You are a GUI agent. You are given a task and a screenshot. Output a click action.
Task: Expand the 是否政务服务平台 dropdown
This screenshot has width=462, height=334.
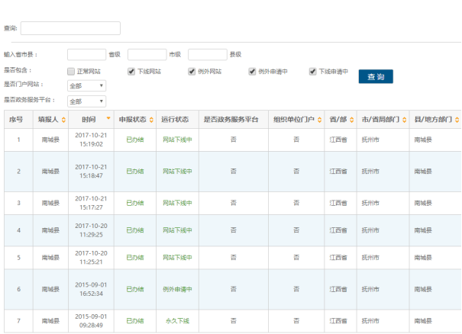click(x=86, y=101)
